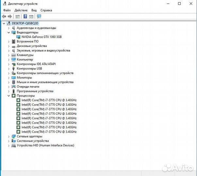Viewport: 197px width, 176px height.
Task: Select the Программные устройства label
Action: 35,91
